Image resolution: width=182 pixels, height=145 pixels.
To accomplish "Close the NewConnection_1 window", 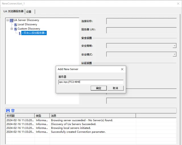I will [178, 4].
